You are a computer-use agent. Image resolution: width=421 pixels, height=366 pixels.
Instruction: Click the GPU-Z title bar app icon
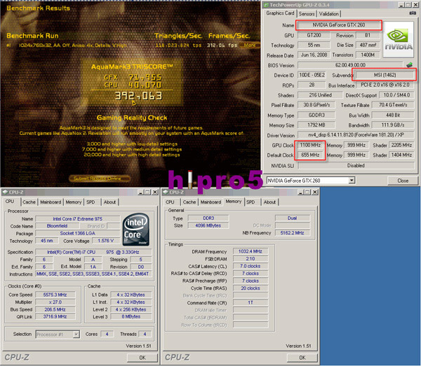[x=267, y=5]
